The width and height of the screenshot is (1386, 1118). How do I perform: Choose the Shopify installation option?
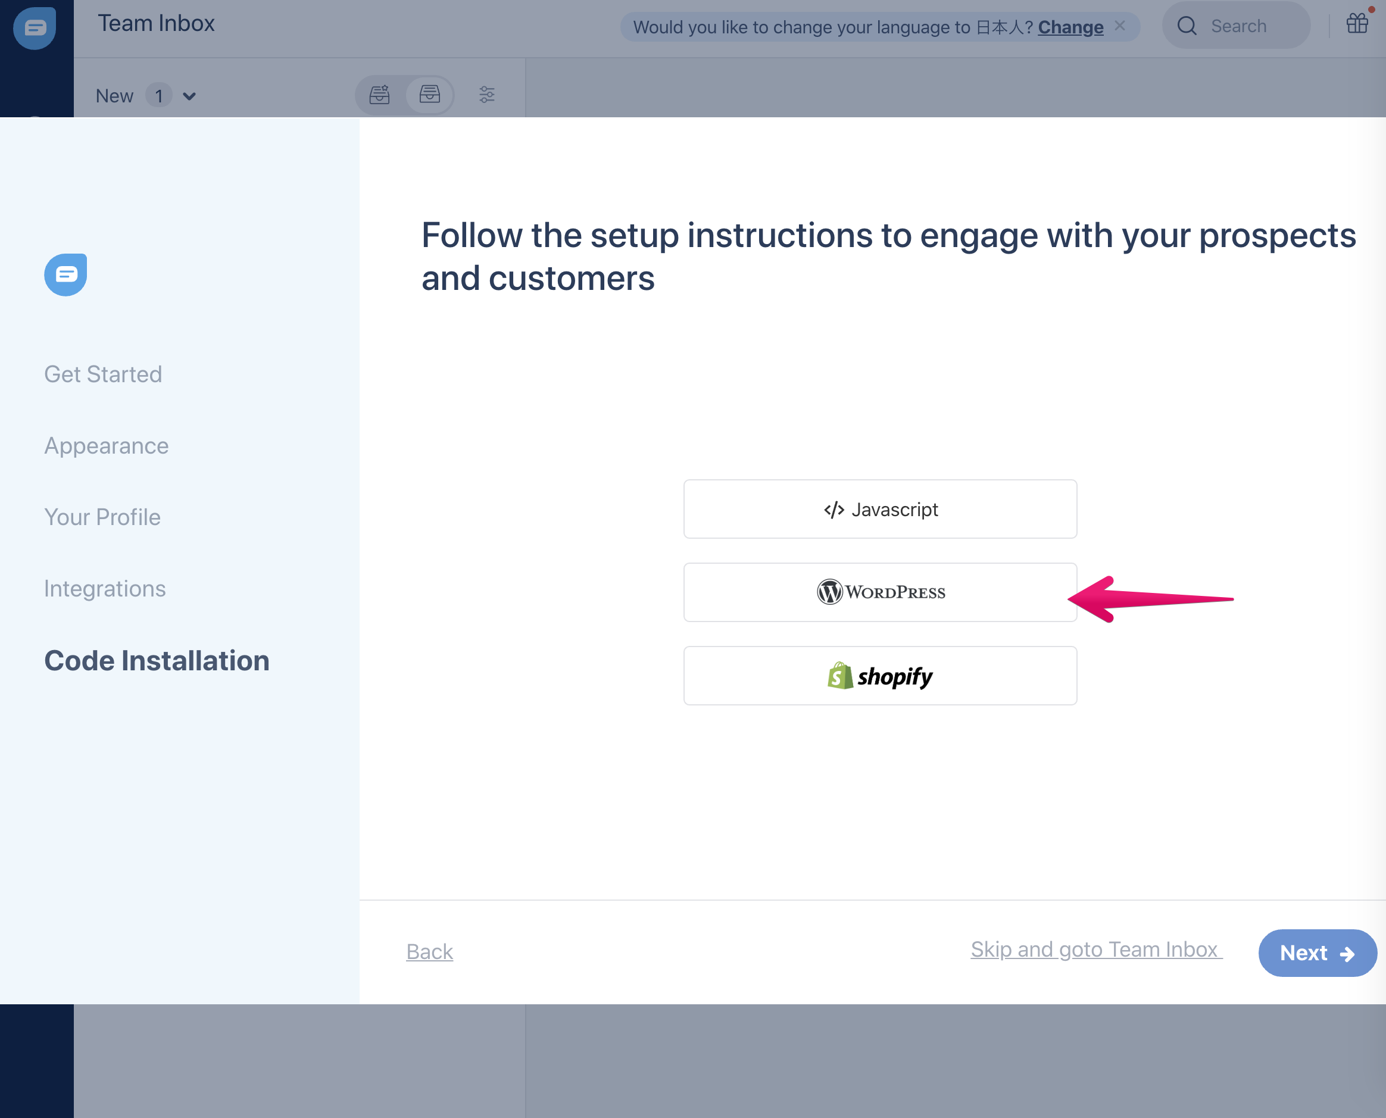[x=880, y=676]
